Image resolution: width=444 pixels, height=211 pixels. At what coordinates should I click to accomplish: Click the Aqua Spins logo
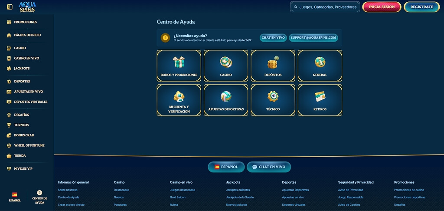click(27, 7)
